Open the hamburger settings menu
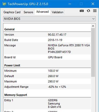This screenshot has width=99, height=112. (x=95, y=11)
